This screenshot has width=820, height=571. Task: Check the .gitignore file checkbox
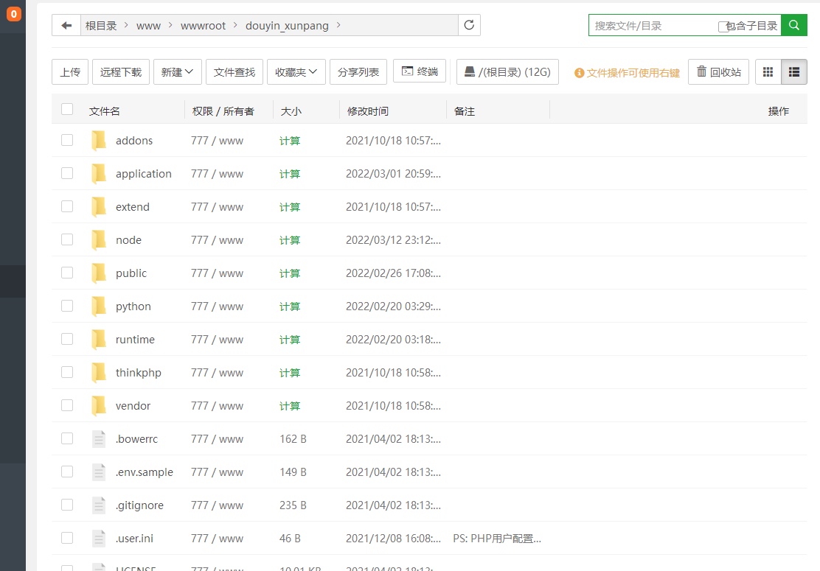point(67,505)
